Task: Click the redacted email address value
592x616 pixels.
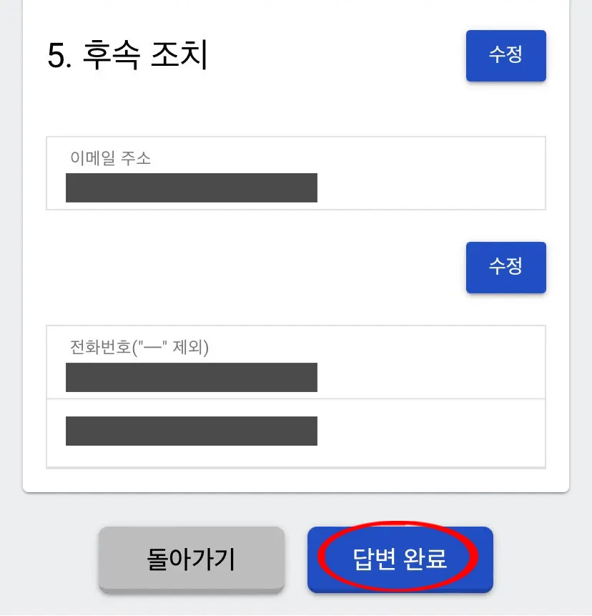Action: coord(191,187)
